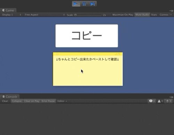Toggle Collapse in Console
Viewport: 174px width, 135px height.
click(x=17, y=101)
